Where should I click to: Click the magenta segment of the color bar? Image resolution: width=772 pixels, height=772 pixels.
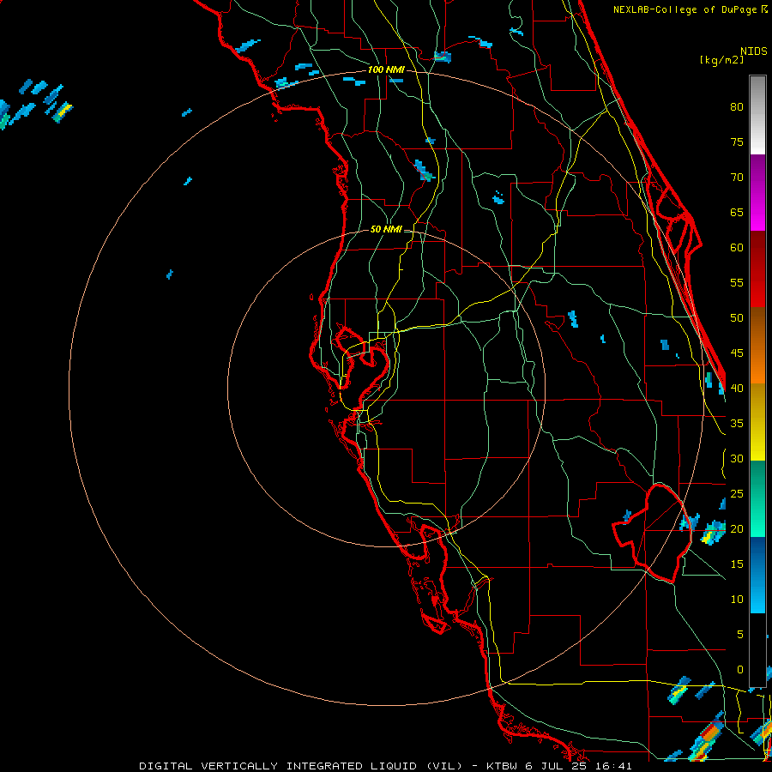click(x=757, y=192)
